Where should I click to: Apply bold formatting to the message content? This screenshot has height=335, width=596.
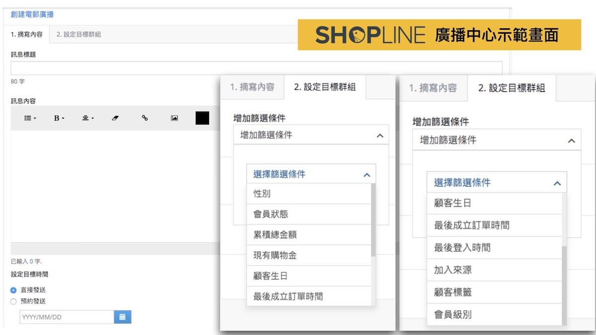(57, 118)
